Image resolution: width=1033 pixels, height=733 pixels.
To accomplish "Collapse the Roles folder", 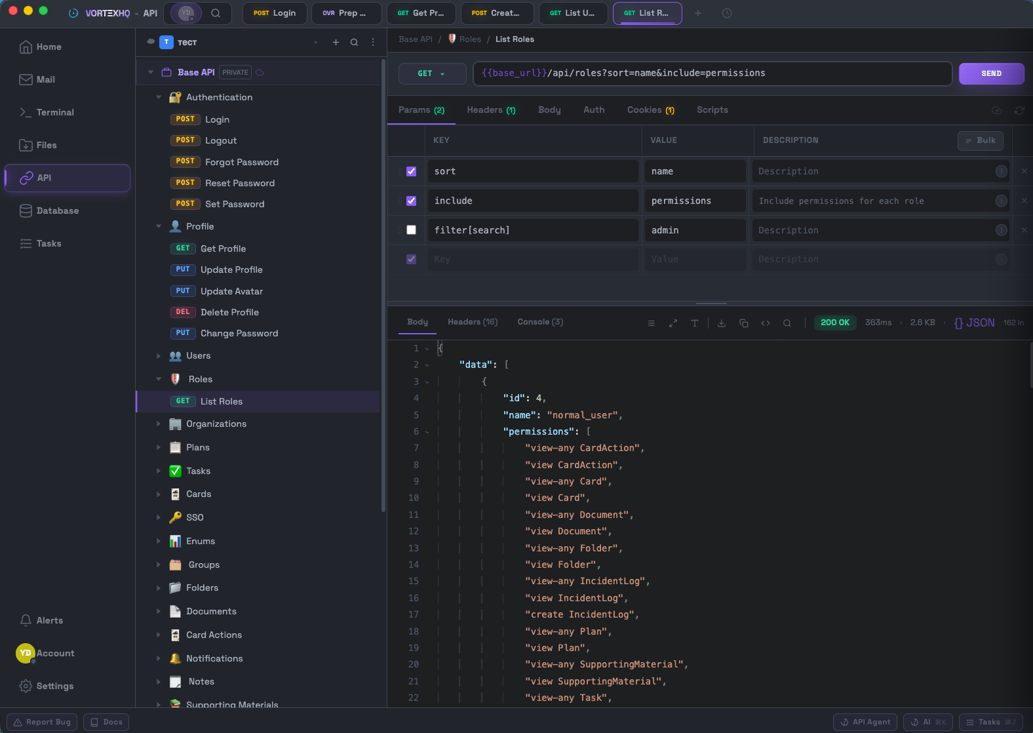I will pyautogui.click(x=159, y=379).
